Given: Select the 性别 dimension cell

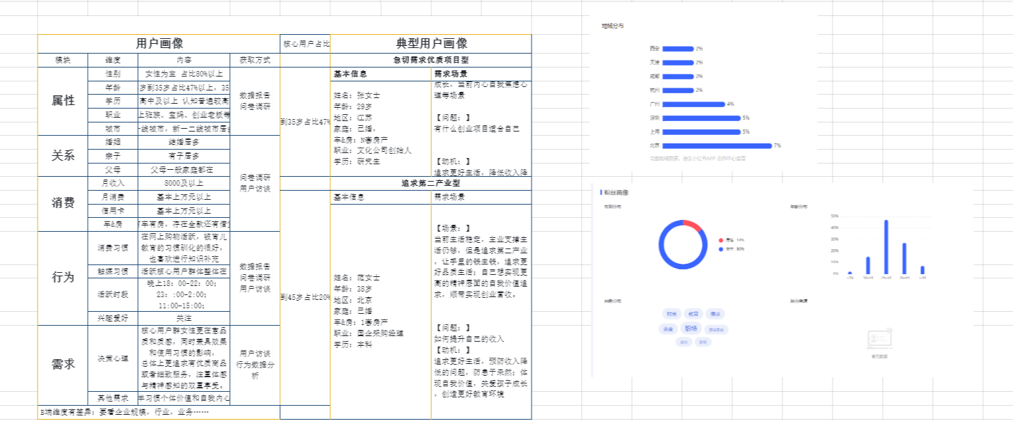Looking at the screenshot, I should pyautogui.click(x=114, y=74).
